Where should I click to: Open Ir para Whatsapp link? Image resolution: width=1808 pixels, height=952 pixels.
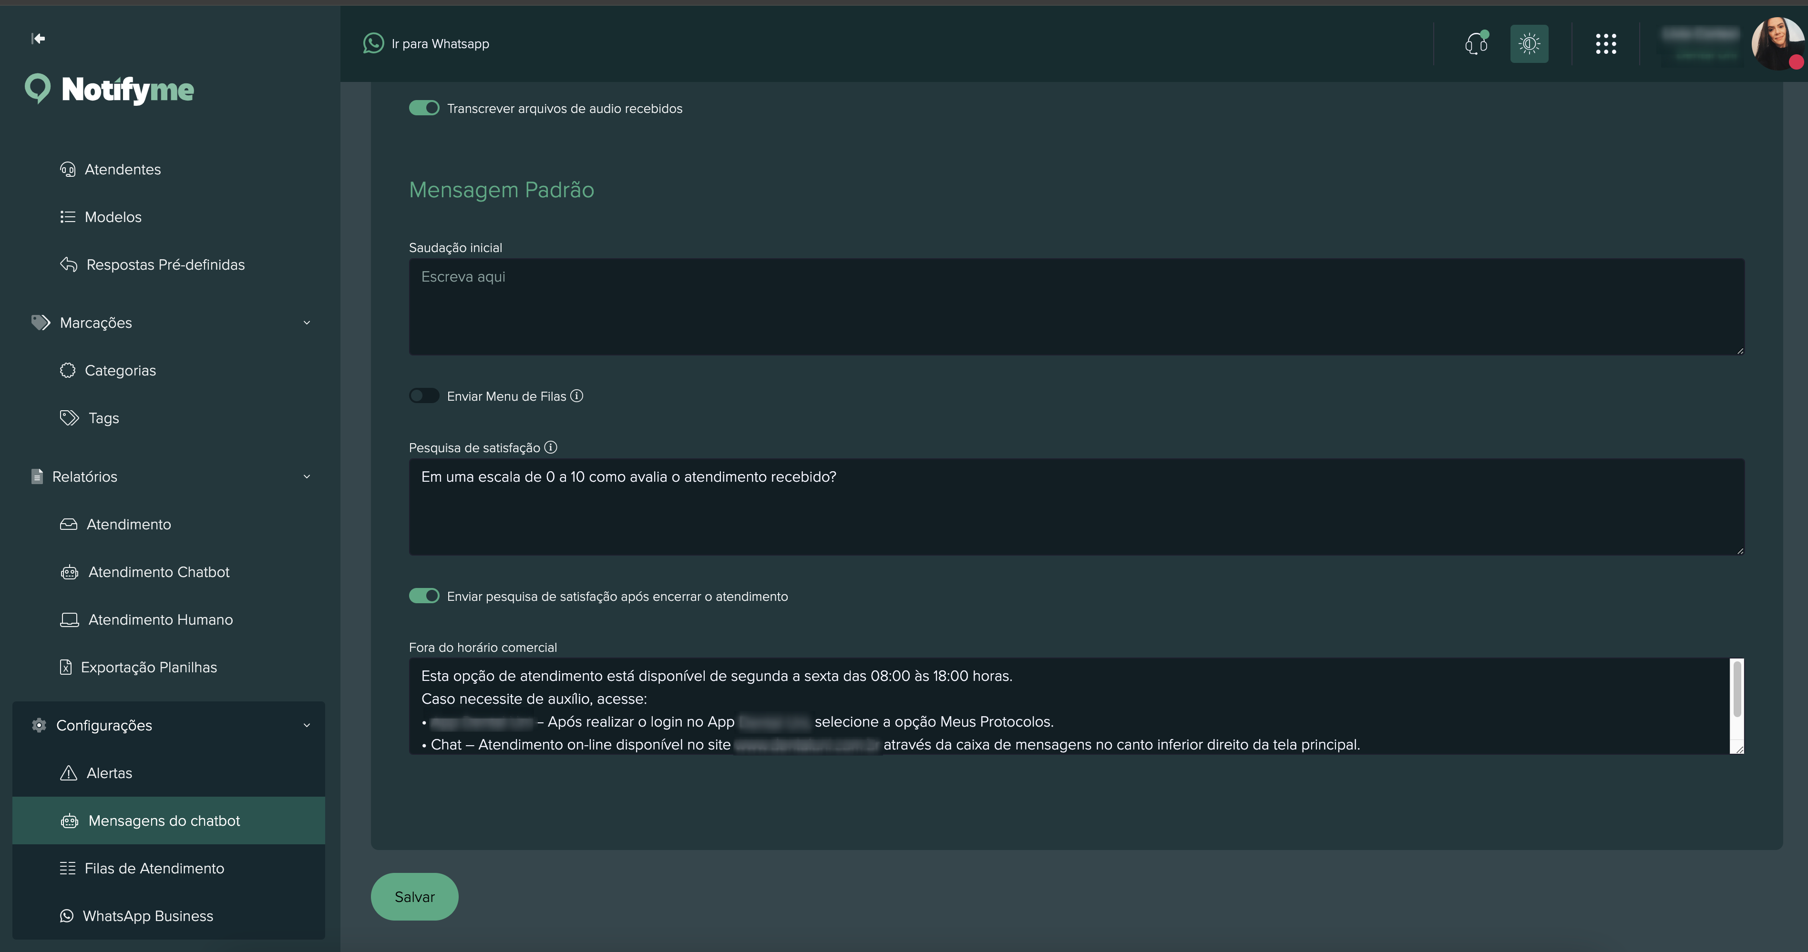pyautogui.click(x=427, y=43)
